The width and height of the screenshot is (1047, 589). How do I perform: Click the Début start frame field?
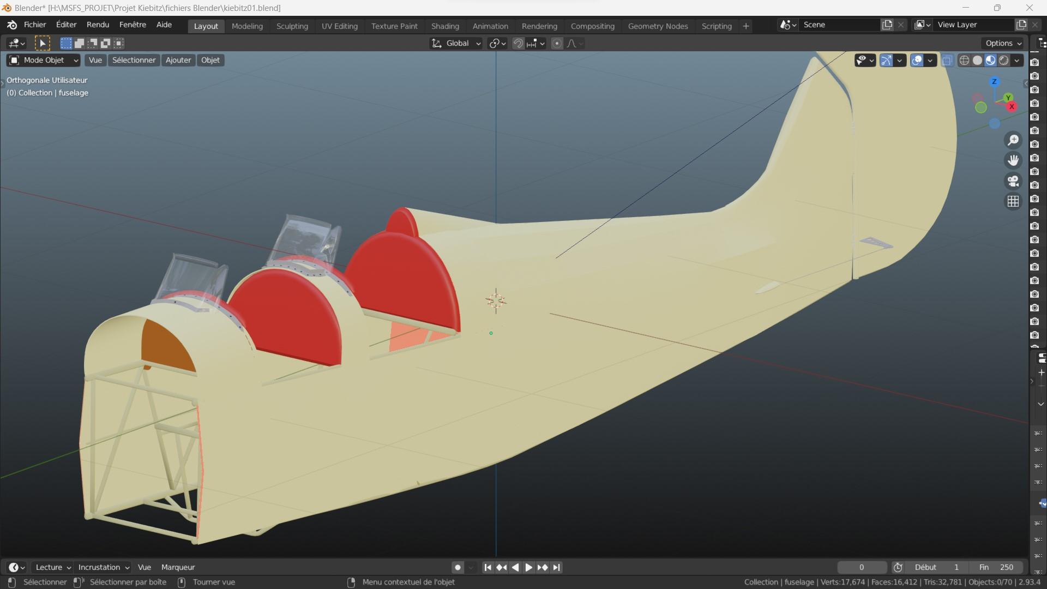(936, 567)
